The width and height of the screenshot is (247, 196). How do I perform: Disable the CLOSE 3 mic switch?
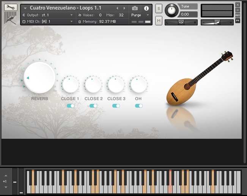116,106
